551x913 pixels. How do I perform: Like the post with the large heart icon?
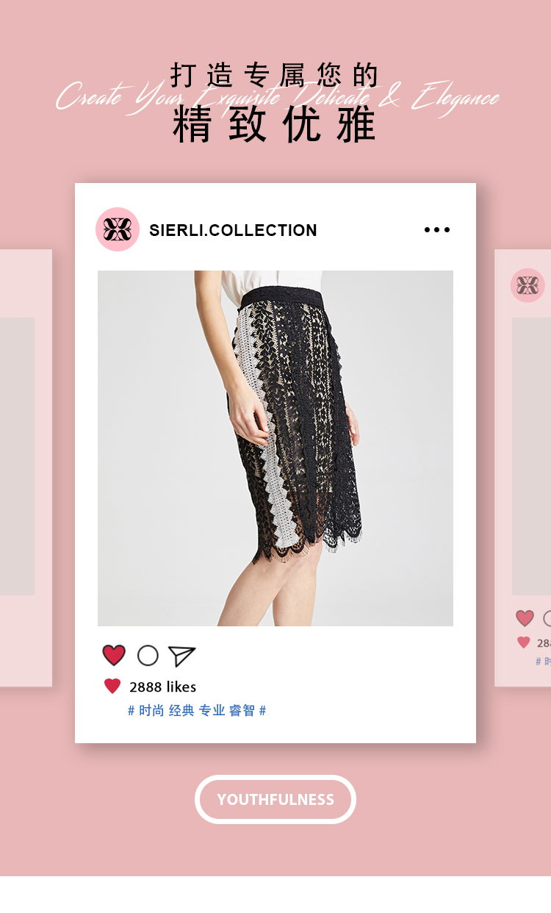coord(114,655)
